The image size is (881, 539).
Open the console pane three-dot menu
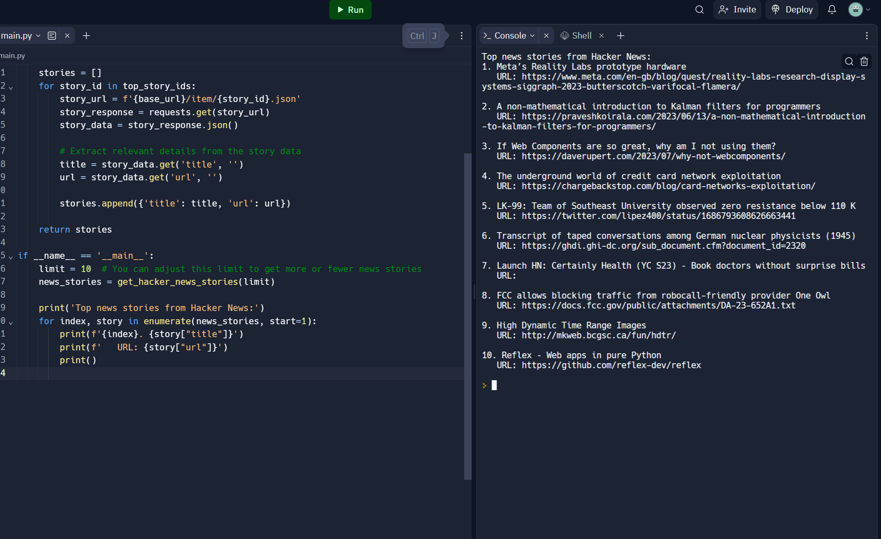click(867, 36)
